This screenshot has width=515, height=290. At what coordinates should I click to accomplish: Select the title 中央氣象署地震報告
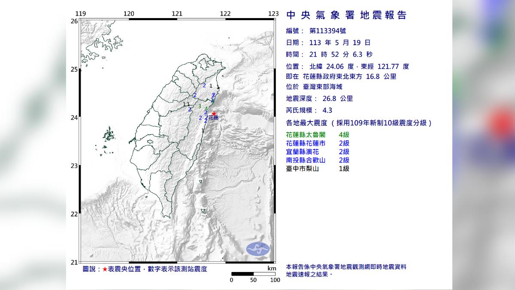click(x=346, y=15)
